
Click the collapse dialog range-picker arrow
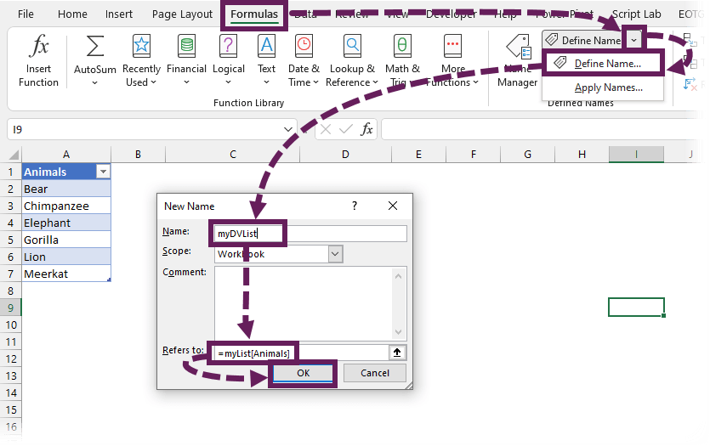tap(397, 353)
